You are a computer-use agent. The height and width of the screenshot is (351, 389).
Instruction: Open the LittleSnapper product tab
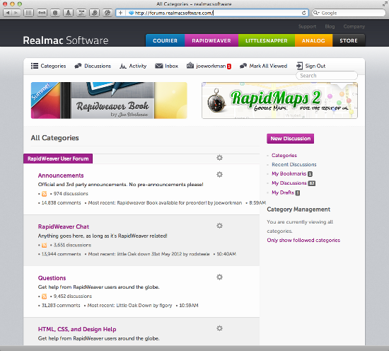coord(267,40)
